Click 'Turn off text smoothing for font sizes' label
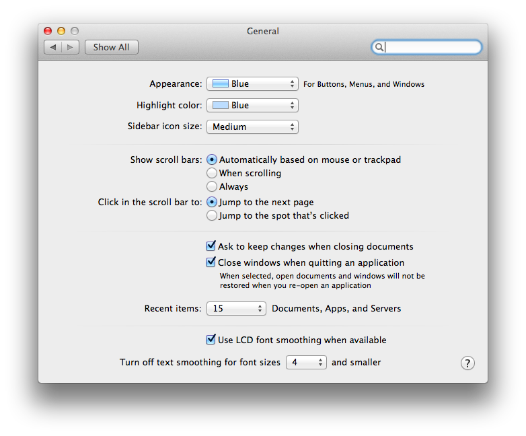 coord(200,363)
